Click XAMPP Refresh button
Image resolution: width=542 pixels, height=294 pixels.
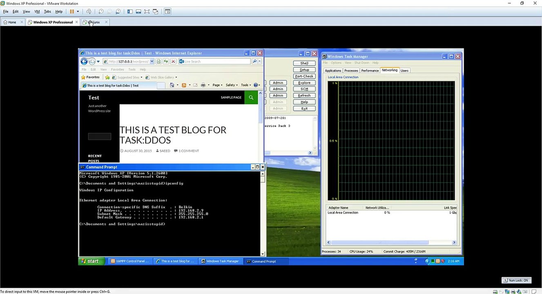click(304, 96)
